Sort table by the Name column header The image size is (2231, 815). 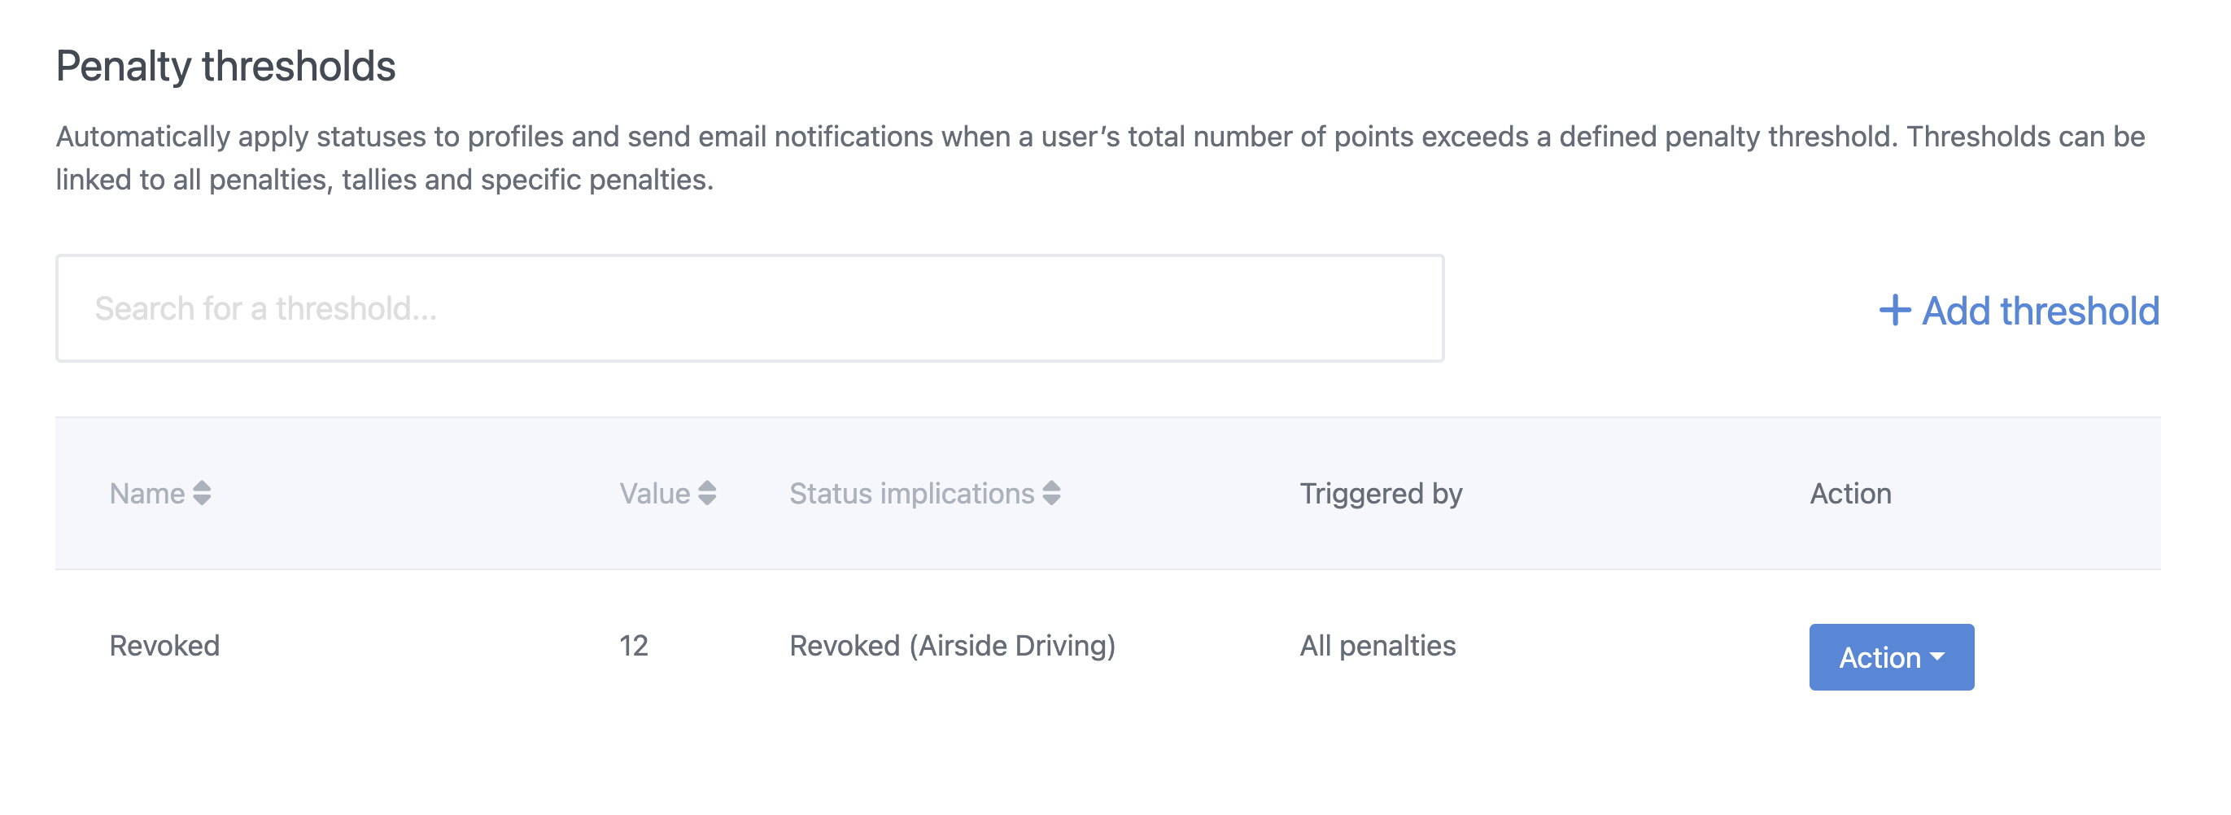pyautogui.click(x=147, y=494)
